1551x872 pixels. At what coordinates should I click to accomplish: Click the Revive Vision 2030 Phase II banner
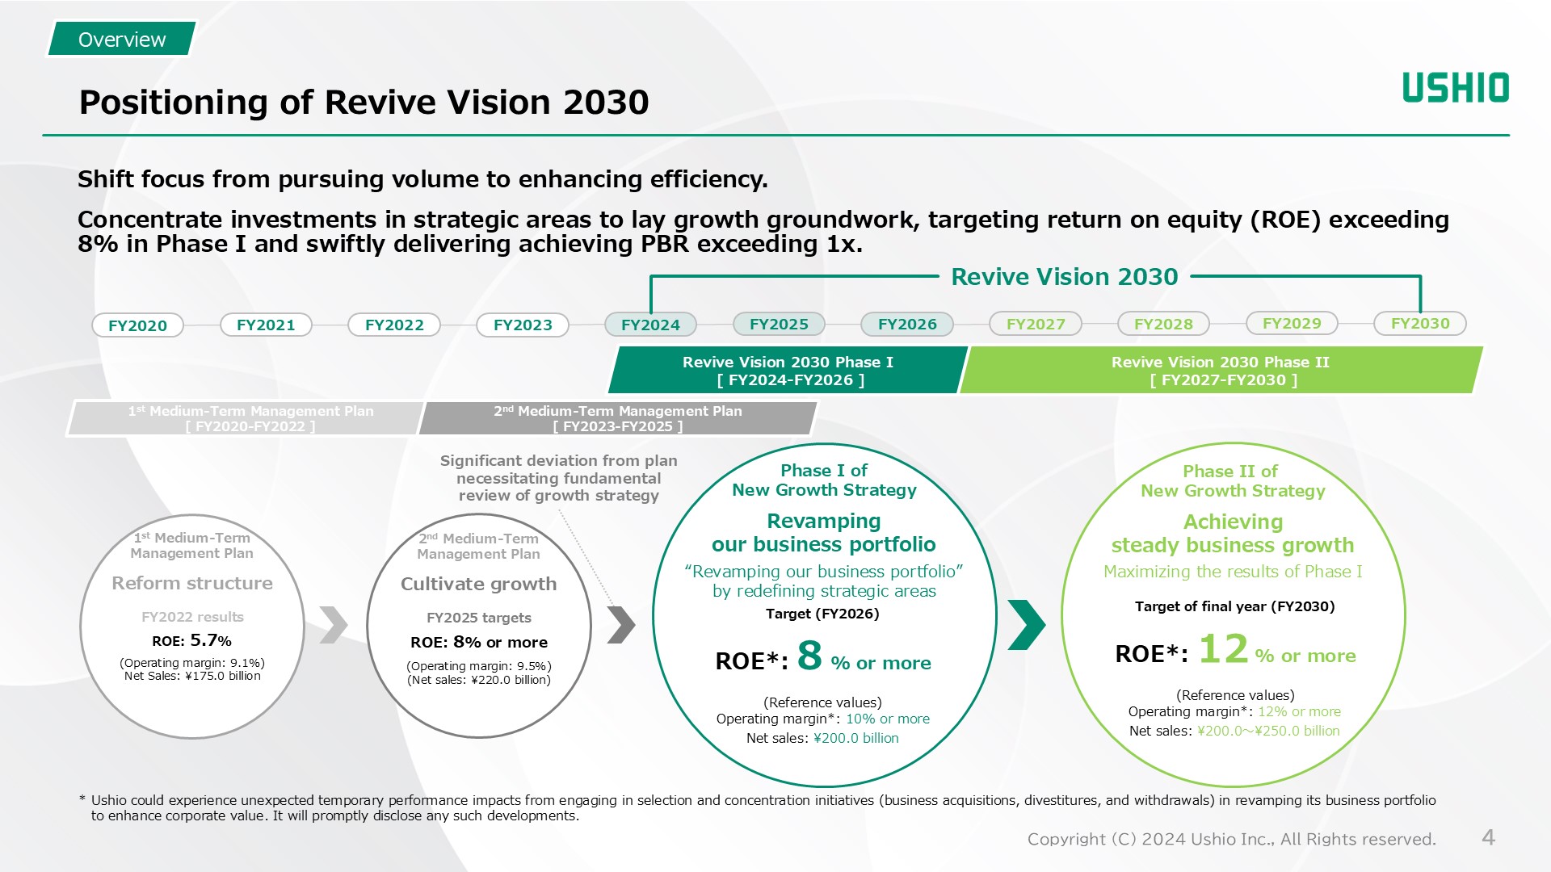[x=1220, y=371]
